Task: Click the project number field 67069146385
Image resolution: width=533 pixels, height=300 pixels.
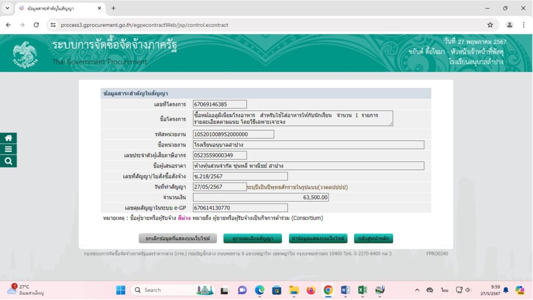Action: 220,104
